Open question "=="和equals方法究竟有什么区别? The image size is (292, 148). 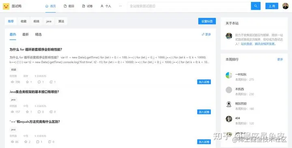point(35,122)
